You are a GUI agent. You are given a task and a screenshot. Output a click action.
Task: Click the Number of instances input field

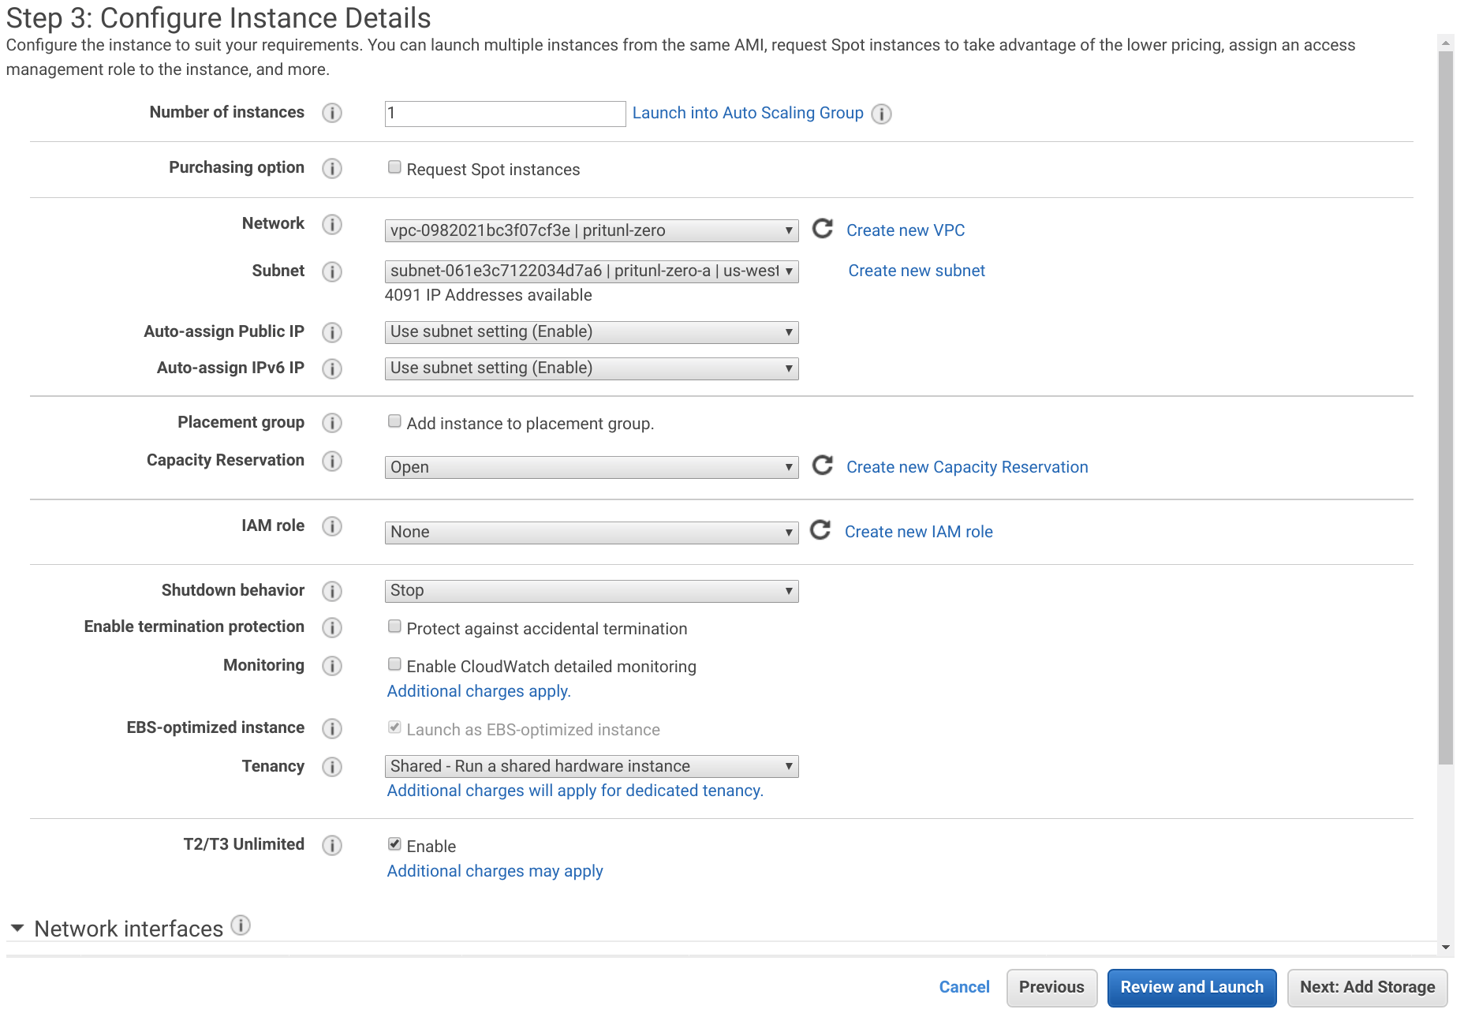505,114
